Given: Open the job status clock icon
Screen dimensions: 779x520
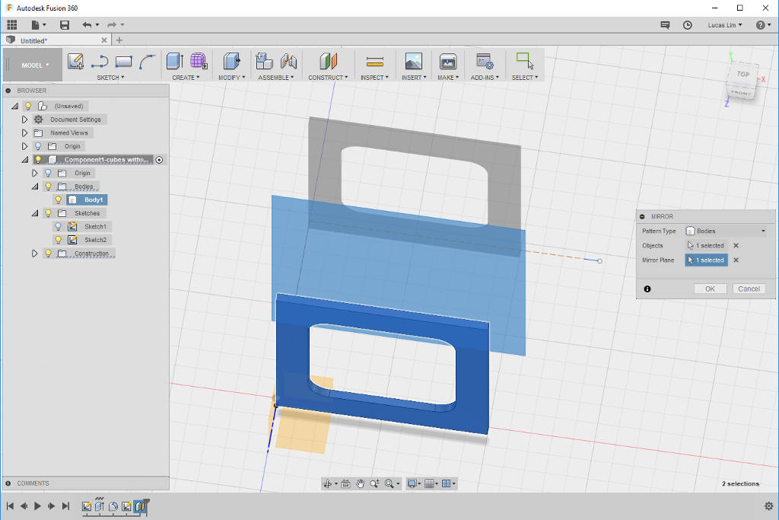Looking at the screenshot, I should click(688, 25).
